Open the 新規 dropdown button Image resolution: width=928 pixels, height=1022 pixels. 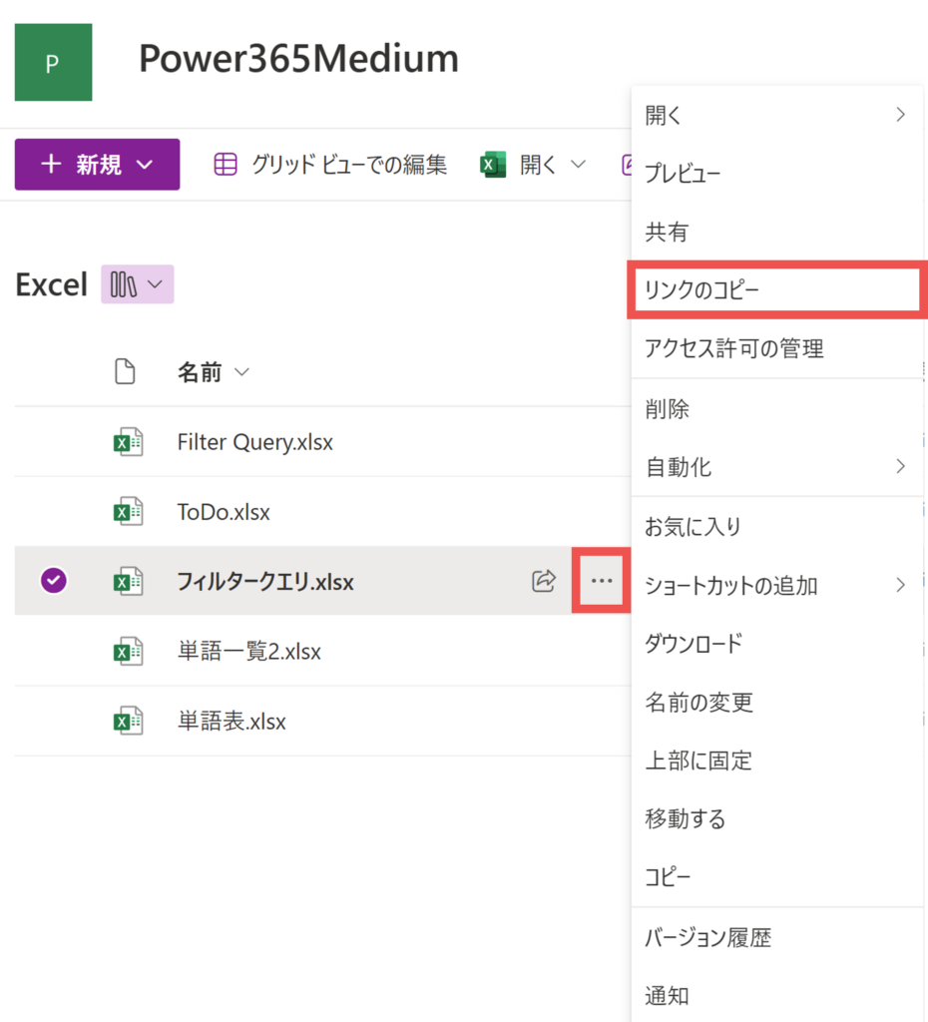(x=97, y=165)
